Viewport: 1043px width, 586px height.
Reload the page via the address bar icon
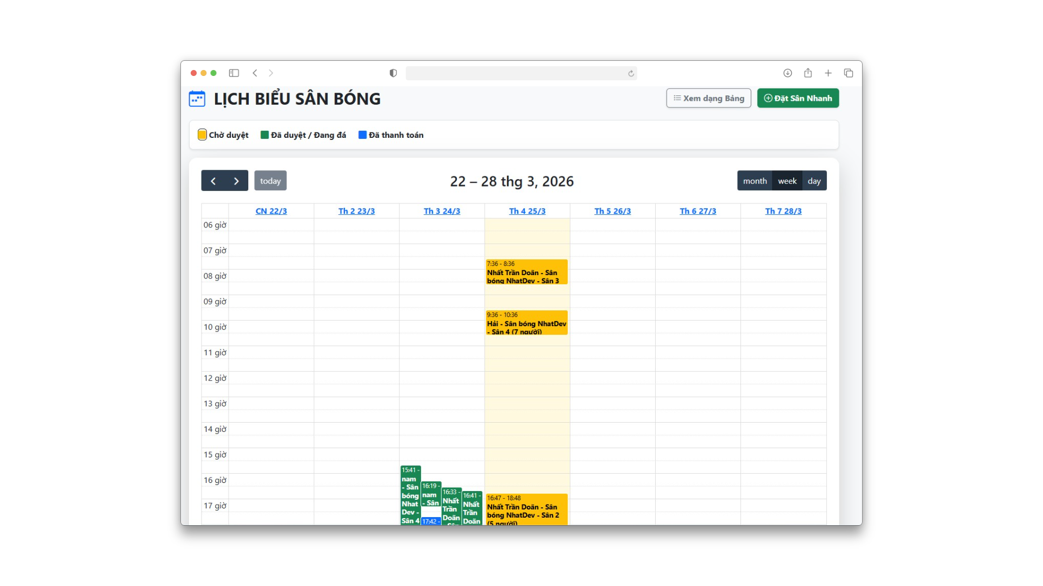630,73
